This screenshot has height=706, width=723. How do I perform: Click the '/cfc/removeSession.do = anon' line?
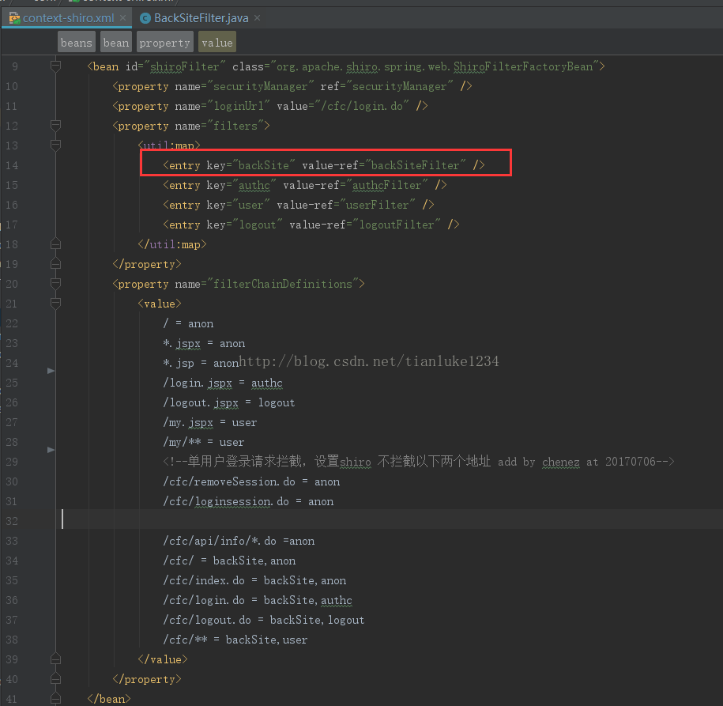click(251, 481)
